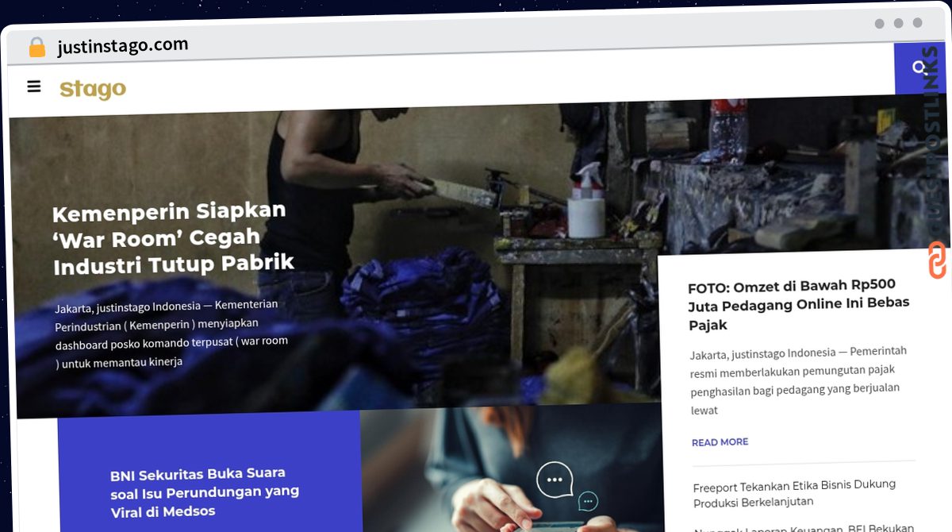Click the FOTO article excerpt paragraph
Image resolution: width=952 pixels, height=532 pixels.
798,381
